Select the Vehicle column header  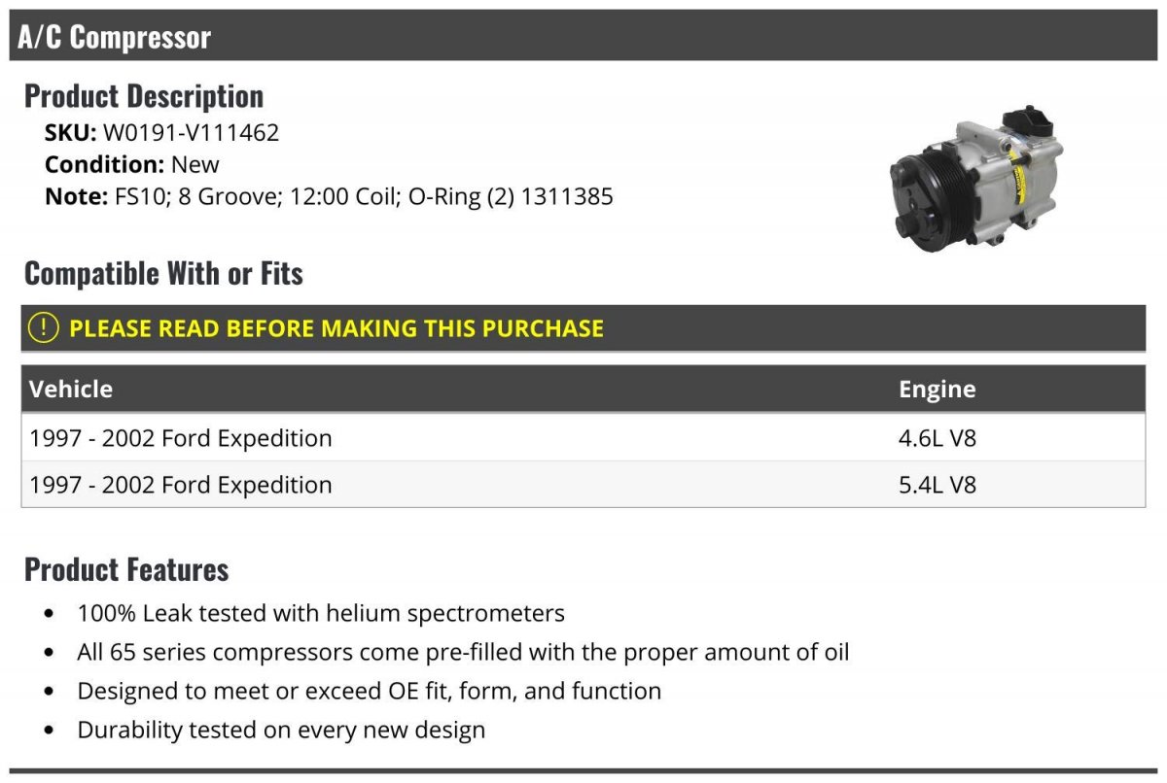[x=71, y=390]
